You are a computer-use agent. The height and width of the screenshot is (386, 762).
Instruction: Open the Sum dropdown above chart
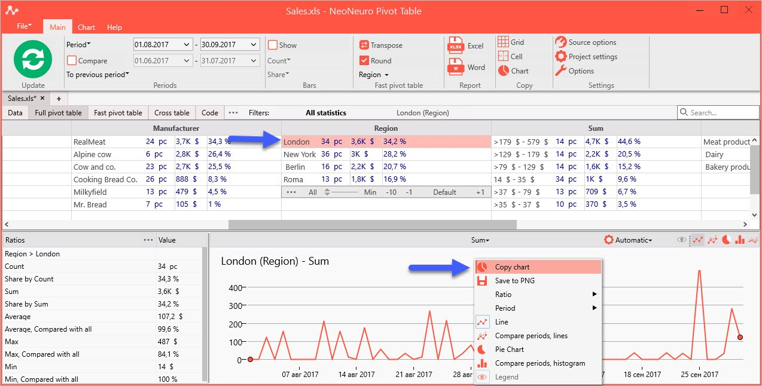point(480,240)
